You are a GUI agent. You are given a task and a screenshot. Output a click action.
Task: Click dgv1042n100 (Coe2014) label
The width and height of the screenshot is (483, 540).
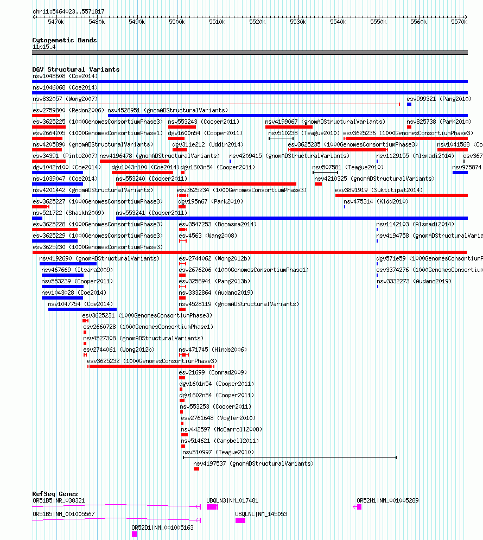pyautogui.click(x=66, y=167)
